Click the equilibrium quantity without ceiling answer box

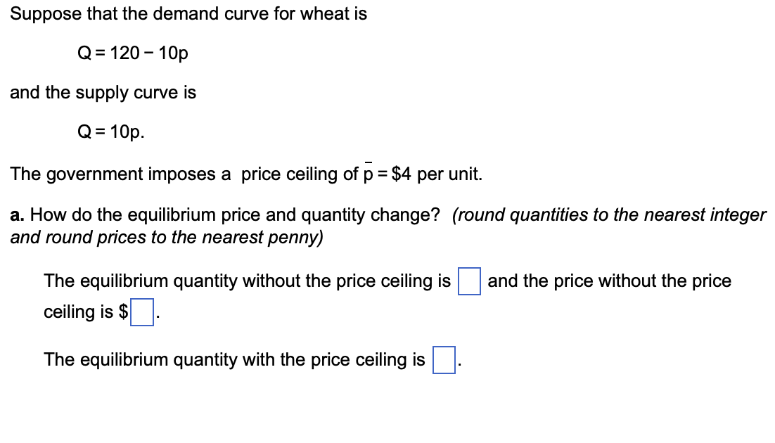pos(468,281)
